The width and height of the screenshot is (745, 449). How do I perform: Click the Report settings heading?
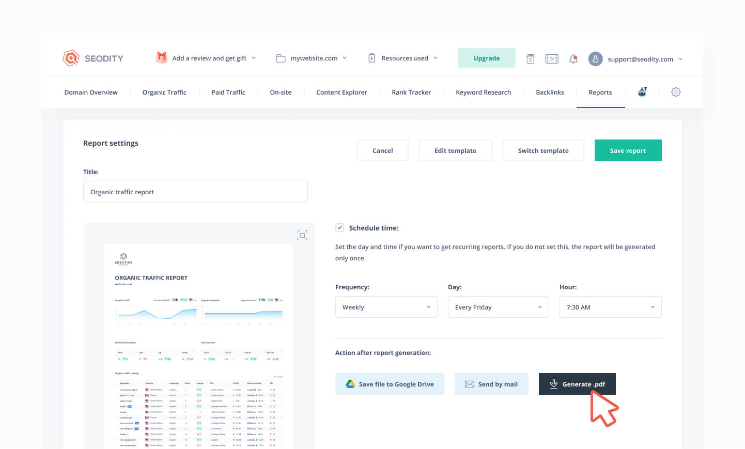111,143
